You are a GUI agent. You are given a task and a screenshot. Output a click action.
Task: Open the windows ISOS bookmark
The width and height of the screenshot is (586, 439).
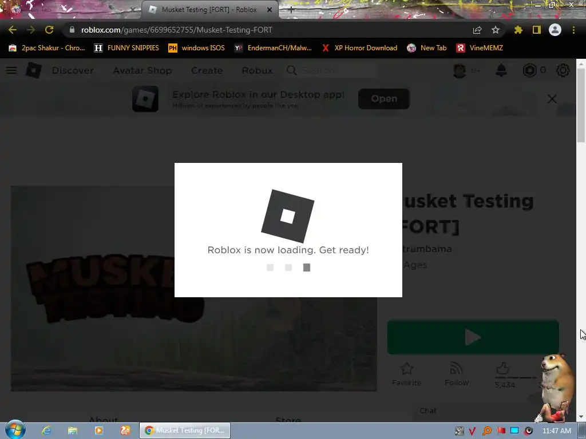[x=197, y=48]
